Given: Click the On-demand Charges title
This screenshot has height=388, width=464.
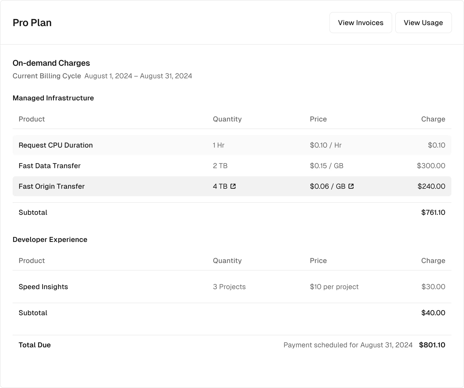Looking at the screenshot, I should 51,63.
